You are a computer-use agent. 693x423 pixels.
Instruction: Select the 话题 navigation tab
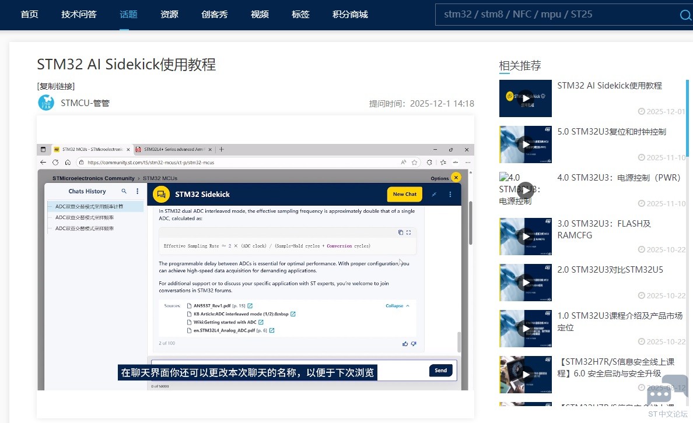pyautogui.click(x=128, y=14)
